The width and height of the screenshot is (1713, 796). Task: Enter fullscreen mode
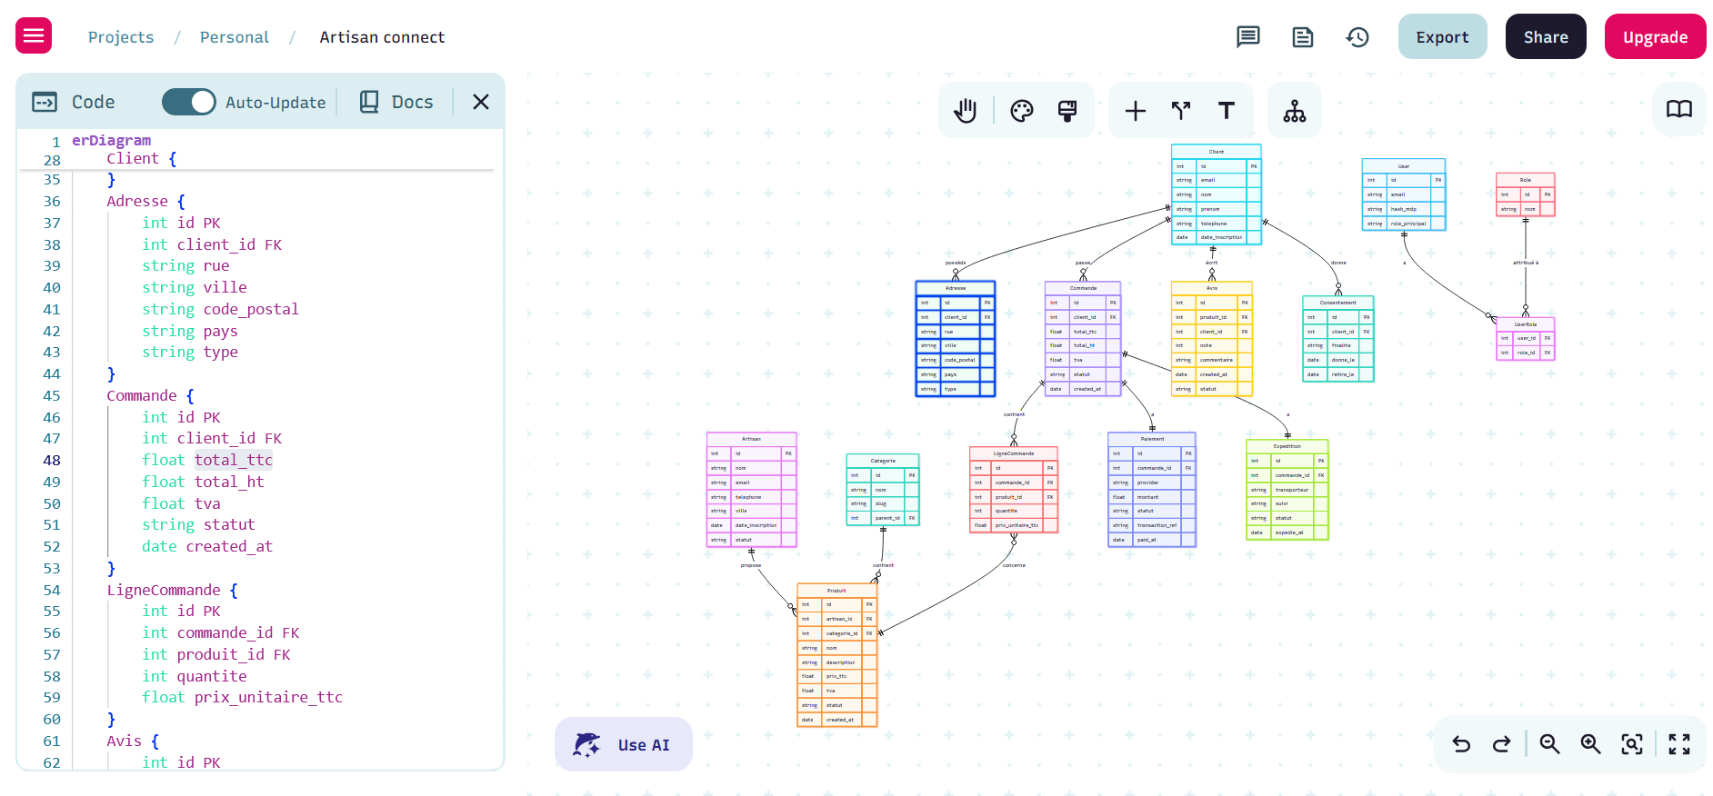tap(1679, 744)
